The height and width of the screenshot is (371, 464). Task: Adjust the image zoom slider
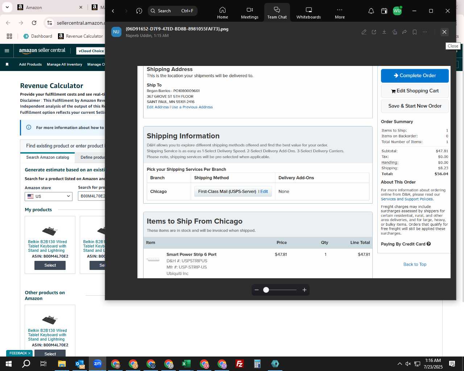pyautogui.click(x=266, y=290)
